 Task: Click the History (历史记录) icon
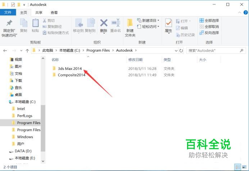(178, 35)
